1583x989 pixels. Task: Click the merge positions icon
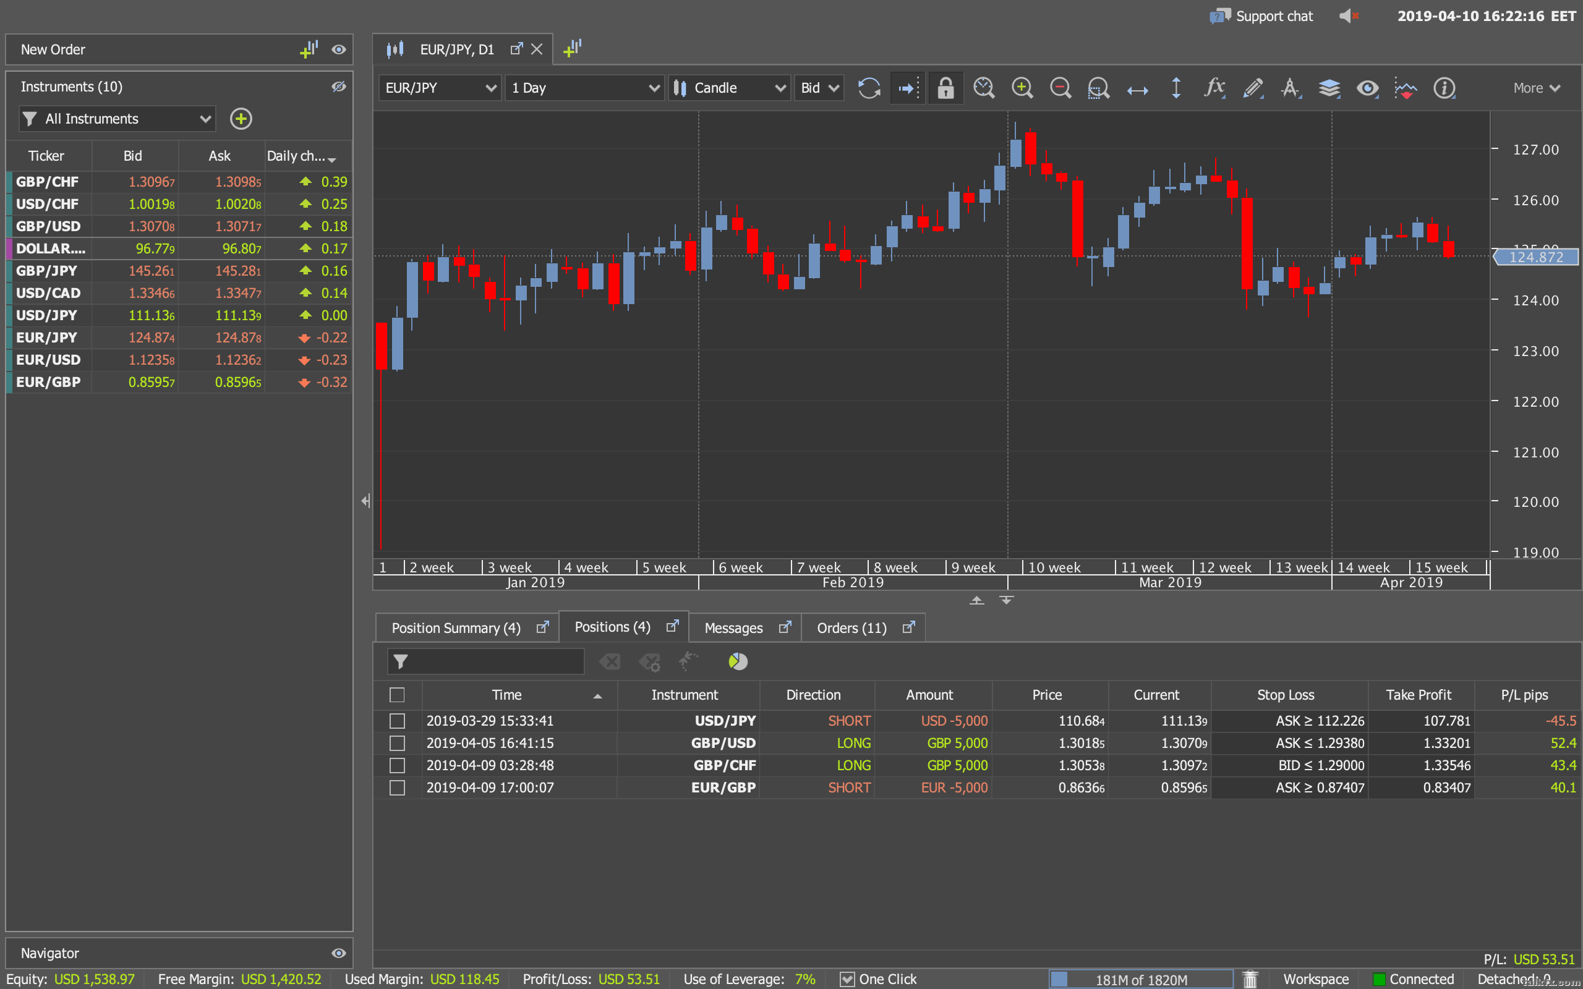pos(688,661)
